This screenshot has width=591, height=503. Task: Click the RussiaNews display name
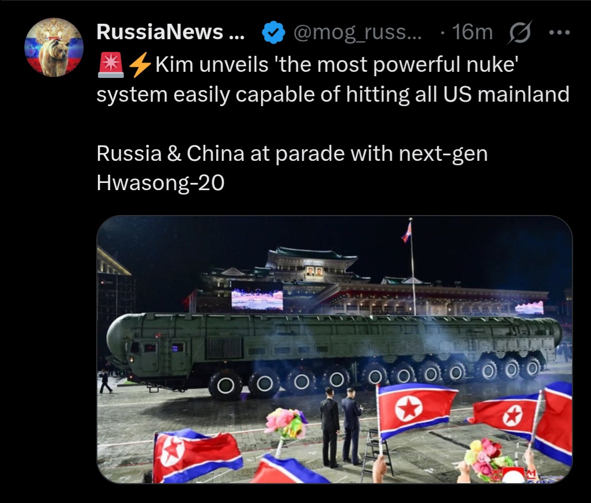[x=170, y=32]
